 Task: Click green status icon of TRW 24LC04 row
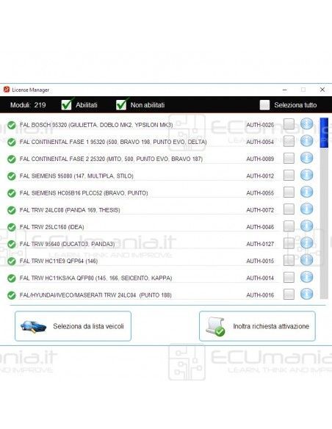[12, 295]
